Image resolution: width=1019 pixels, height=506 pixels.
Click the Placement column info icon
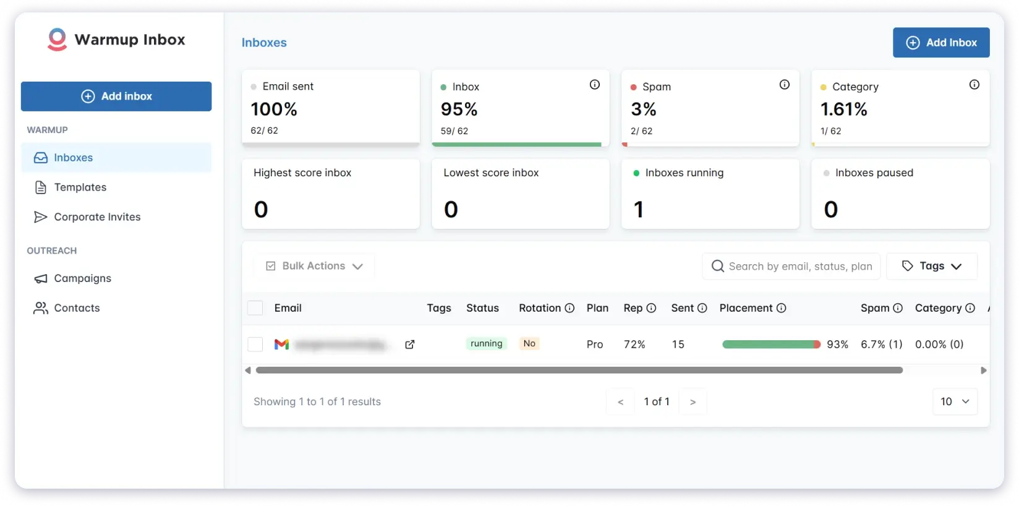coord(781,308)
